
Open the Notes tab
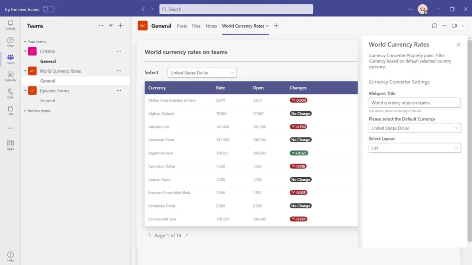(x=211, y=26)
